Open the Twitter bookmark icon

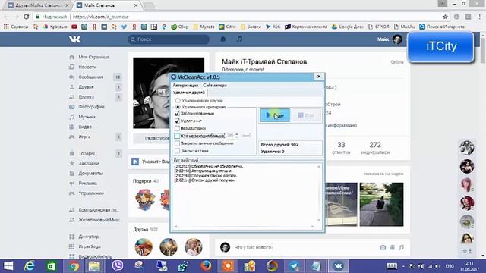pyautogui.click(x=124, y=27)
